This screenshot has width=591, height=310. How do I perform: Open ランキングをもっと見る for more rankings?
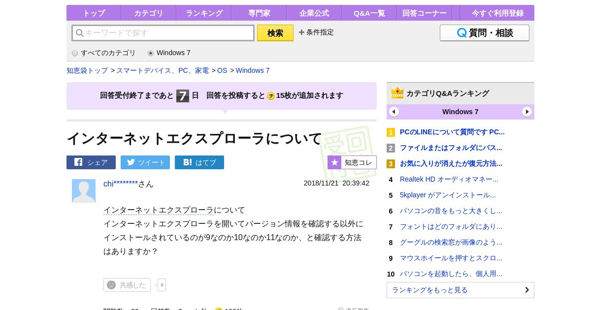click(460, 290)
